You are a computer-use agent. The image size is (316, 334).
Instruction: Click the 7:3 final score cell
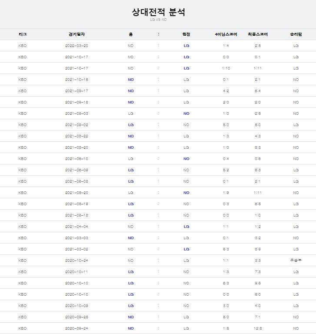[258, 271]
